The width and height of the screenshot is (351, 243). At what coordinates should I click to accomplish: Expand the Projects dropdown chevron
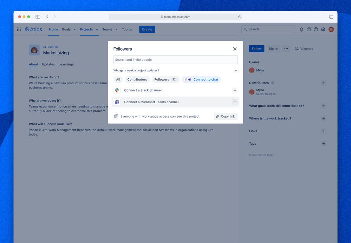tap(97, 29)
